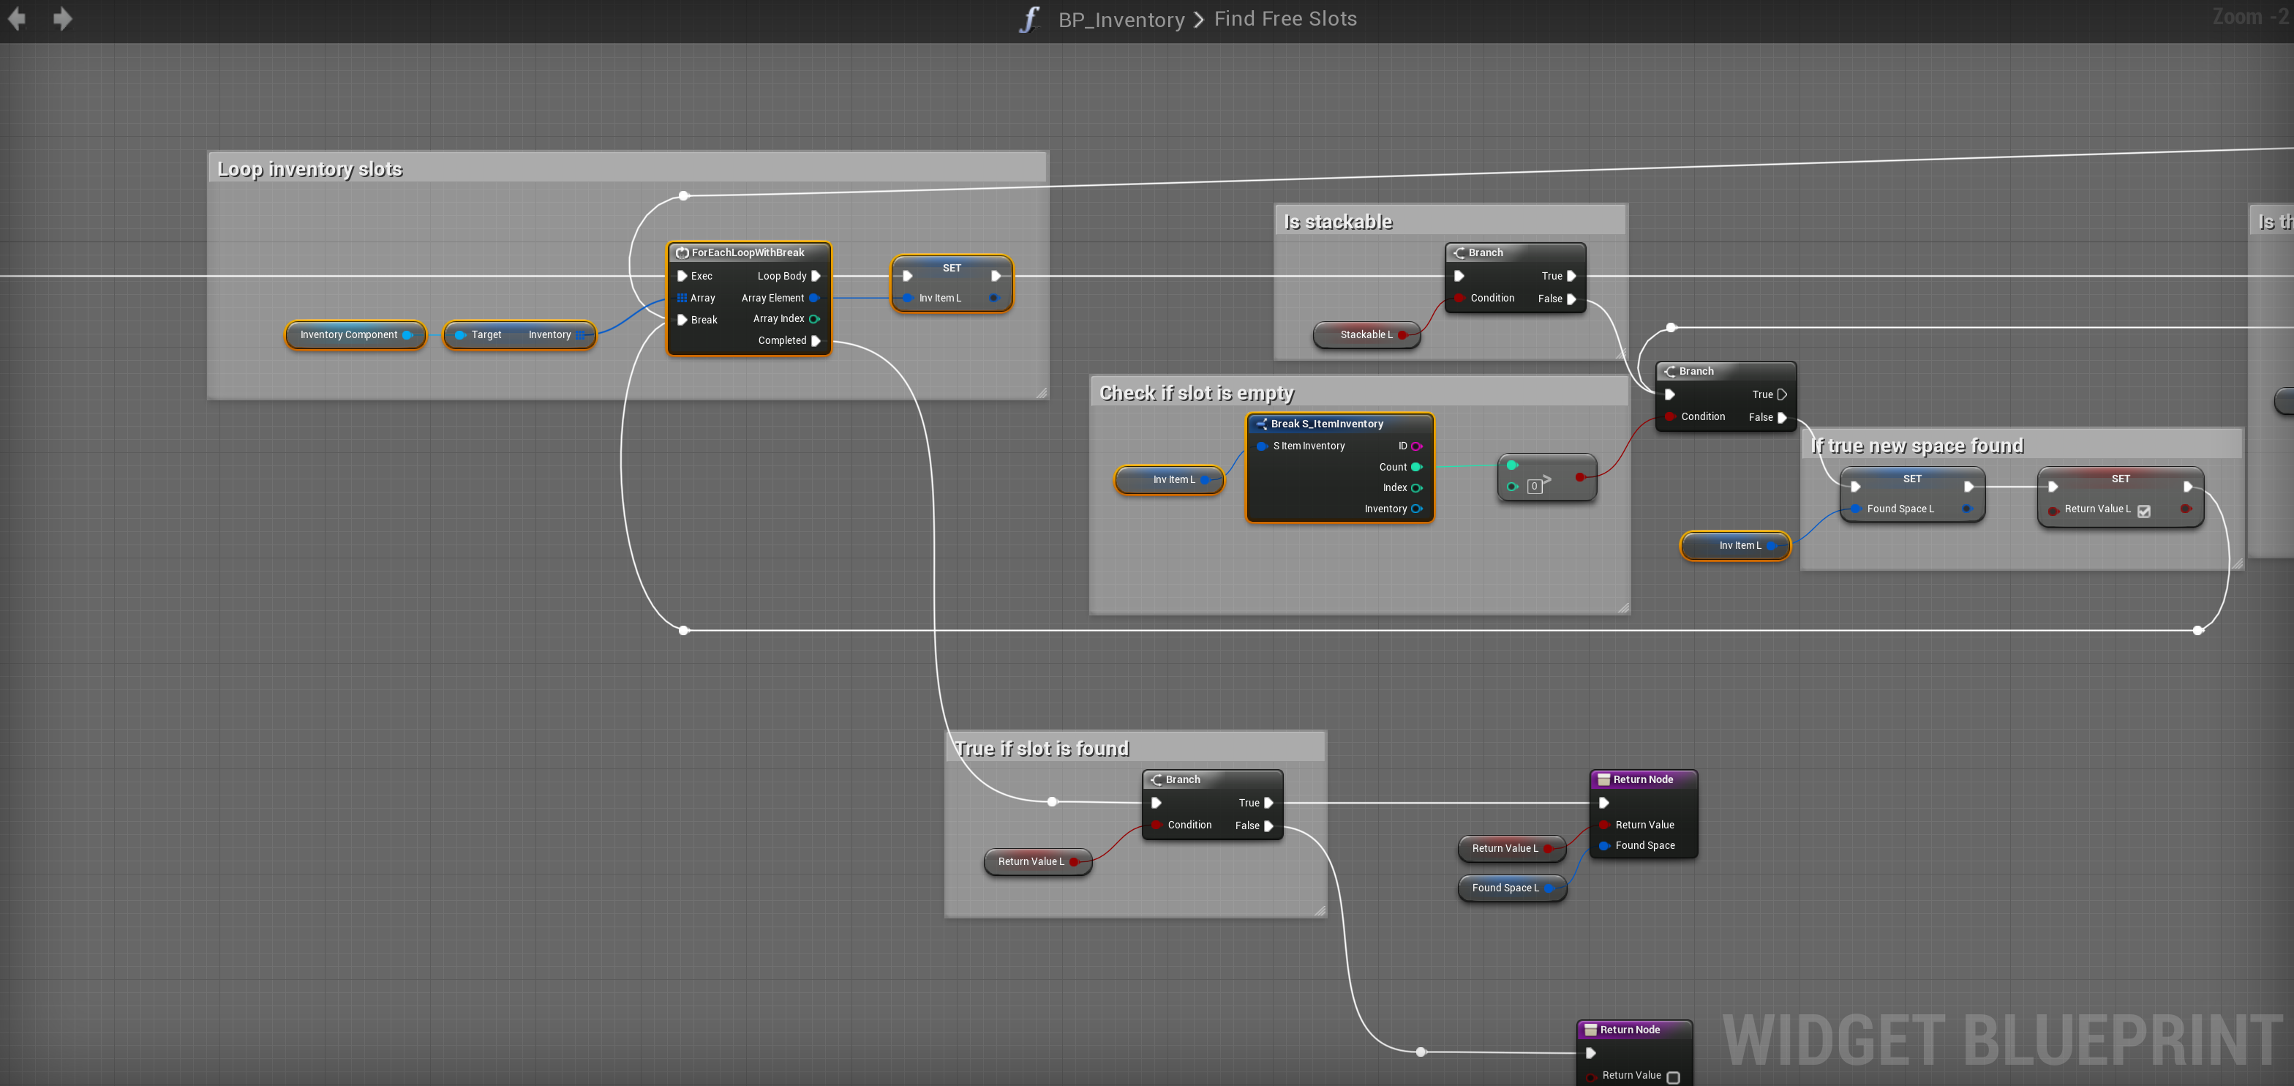The image size is (2294, 1086).
Task: Click the Condition pin on True-if-slot-found Branch
Action: [1157, 825]
